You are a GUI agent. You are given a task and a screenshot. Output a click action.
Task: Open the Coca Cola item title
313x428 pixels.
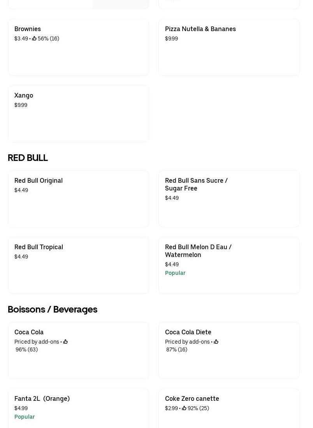pyautogui.click(x=29, y=332)
